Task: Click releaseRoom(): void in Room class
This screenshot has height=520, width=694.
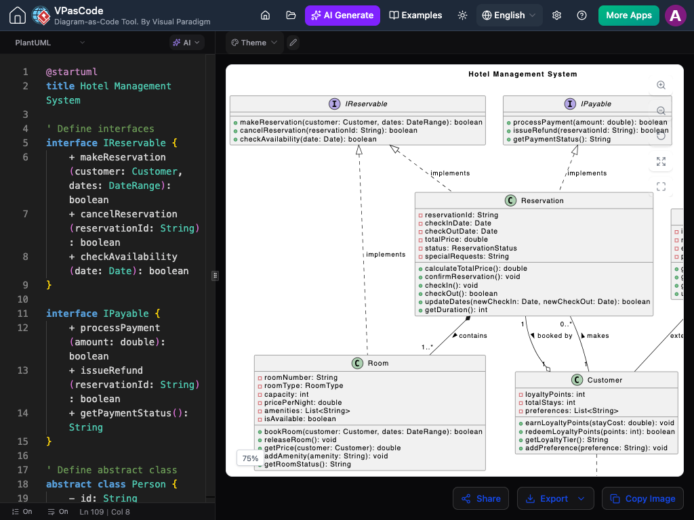Action: point(300,440)
